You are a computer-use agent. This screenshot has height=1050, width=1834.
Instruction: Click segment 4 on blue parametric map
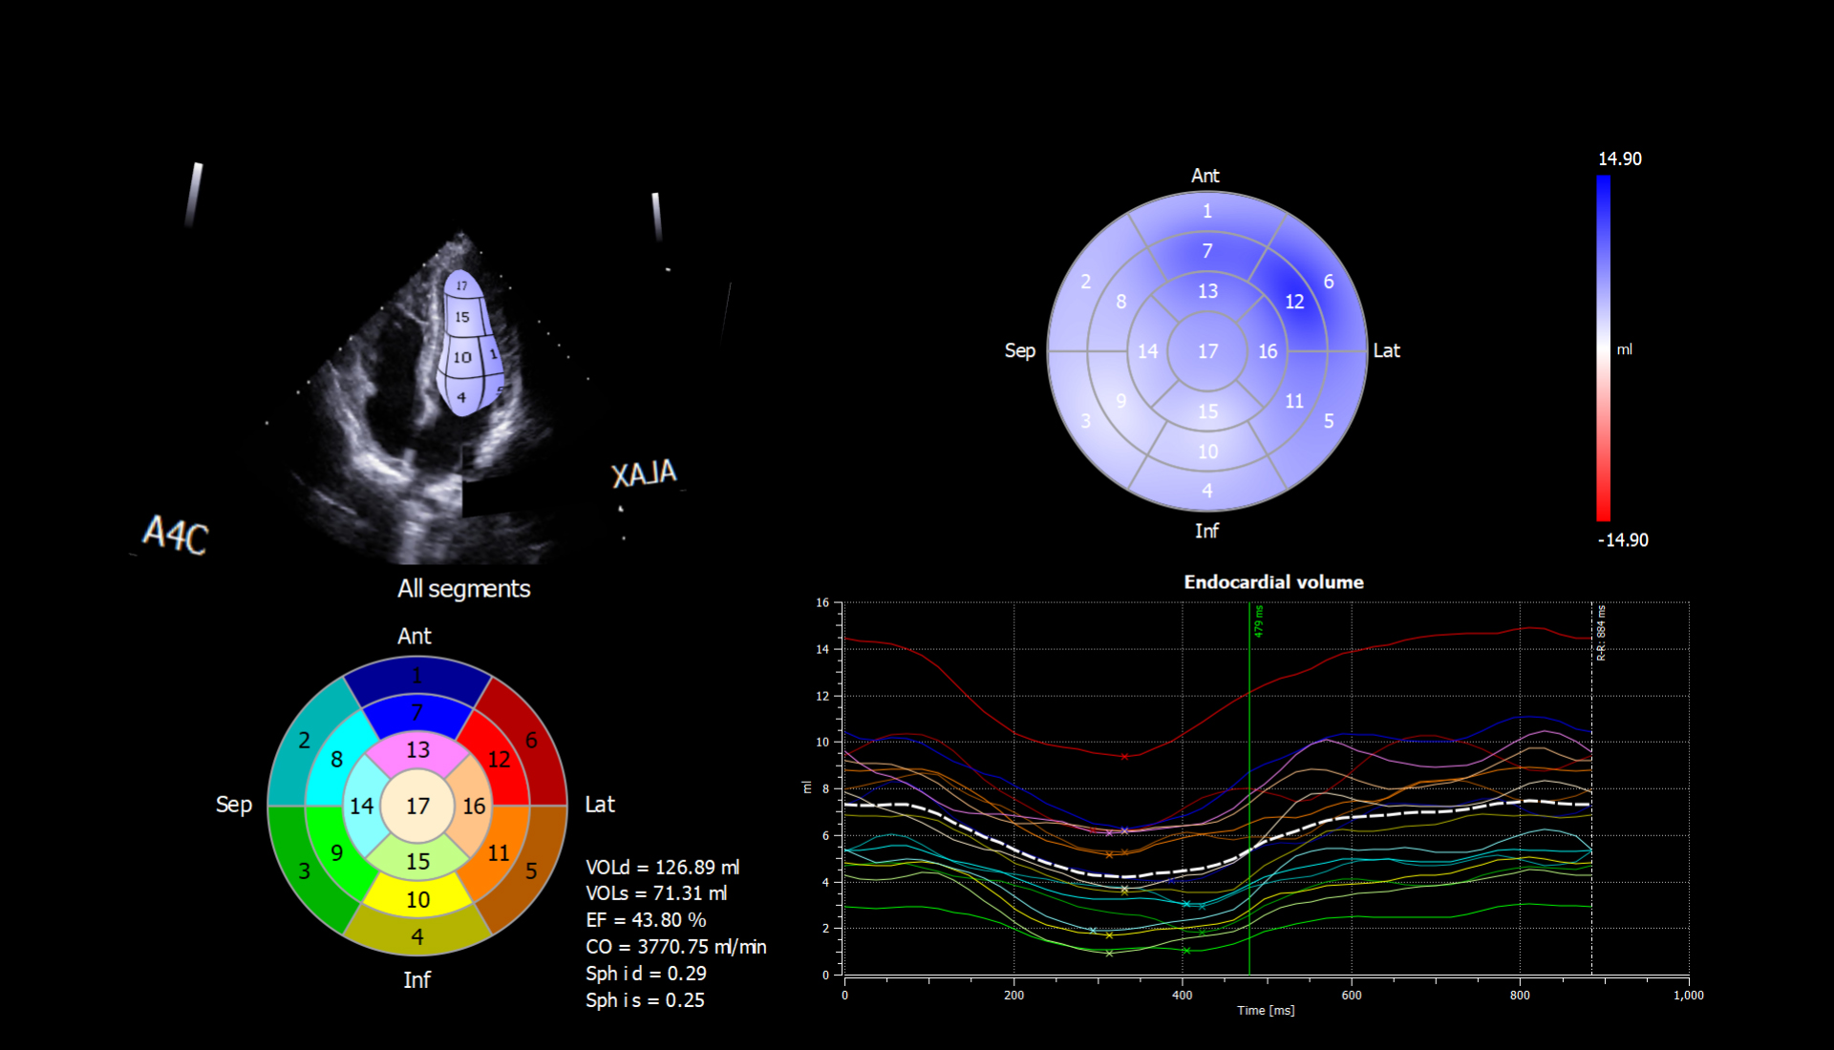(x=1207, y=491)
